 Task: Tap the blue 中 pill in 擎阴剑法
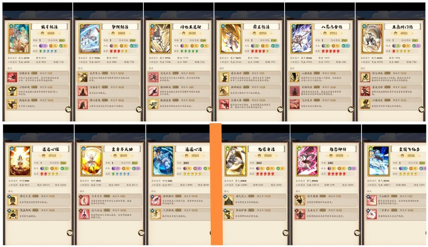point(134,46)
